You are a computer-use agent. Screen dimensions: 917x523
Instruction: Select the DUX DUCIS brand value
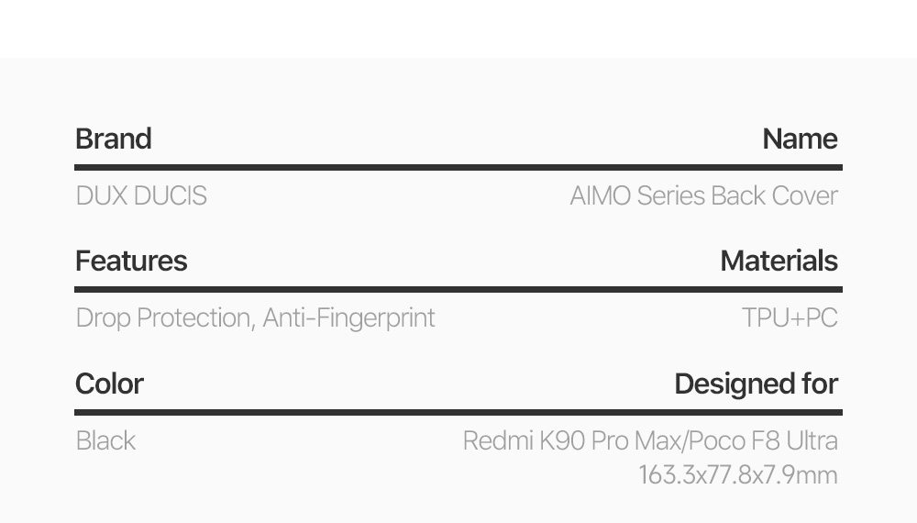141,195
